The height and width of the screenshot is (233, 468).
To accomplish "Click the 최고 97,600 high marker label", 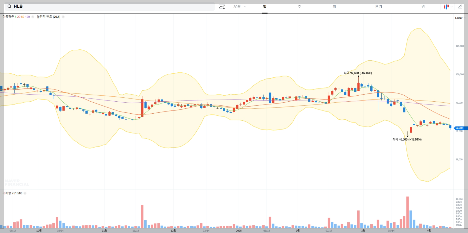I will pyautogui.click(x=358, y=73).
